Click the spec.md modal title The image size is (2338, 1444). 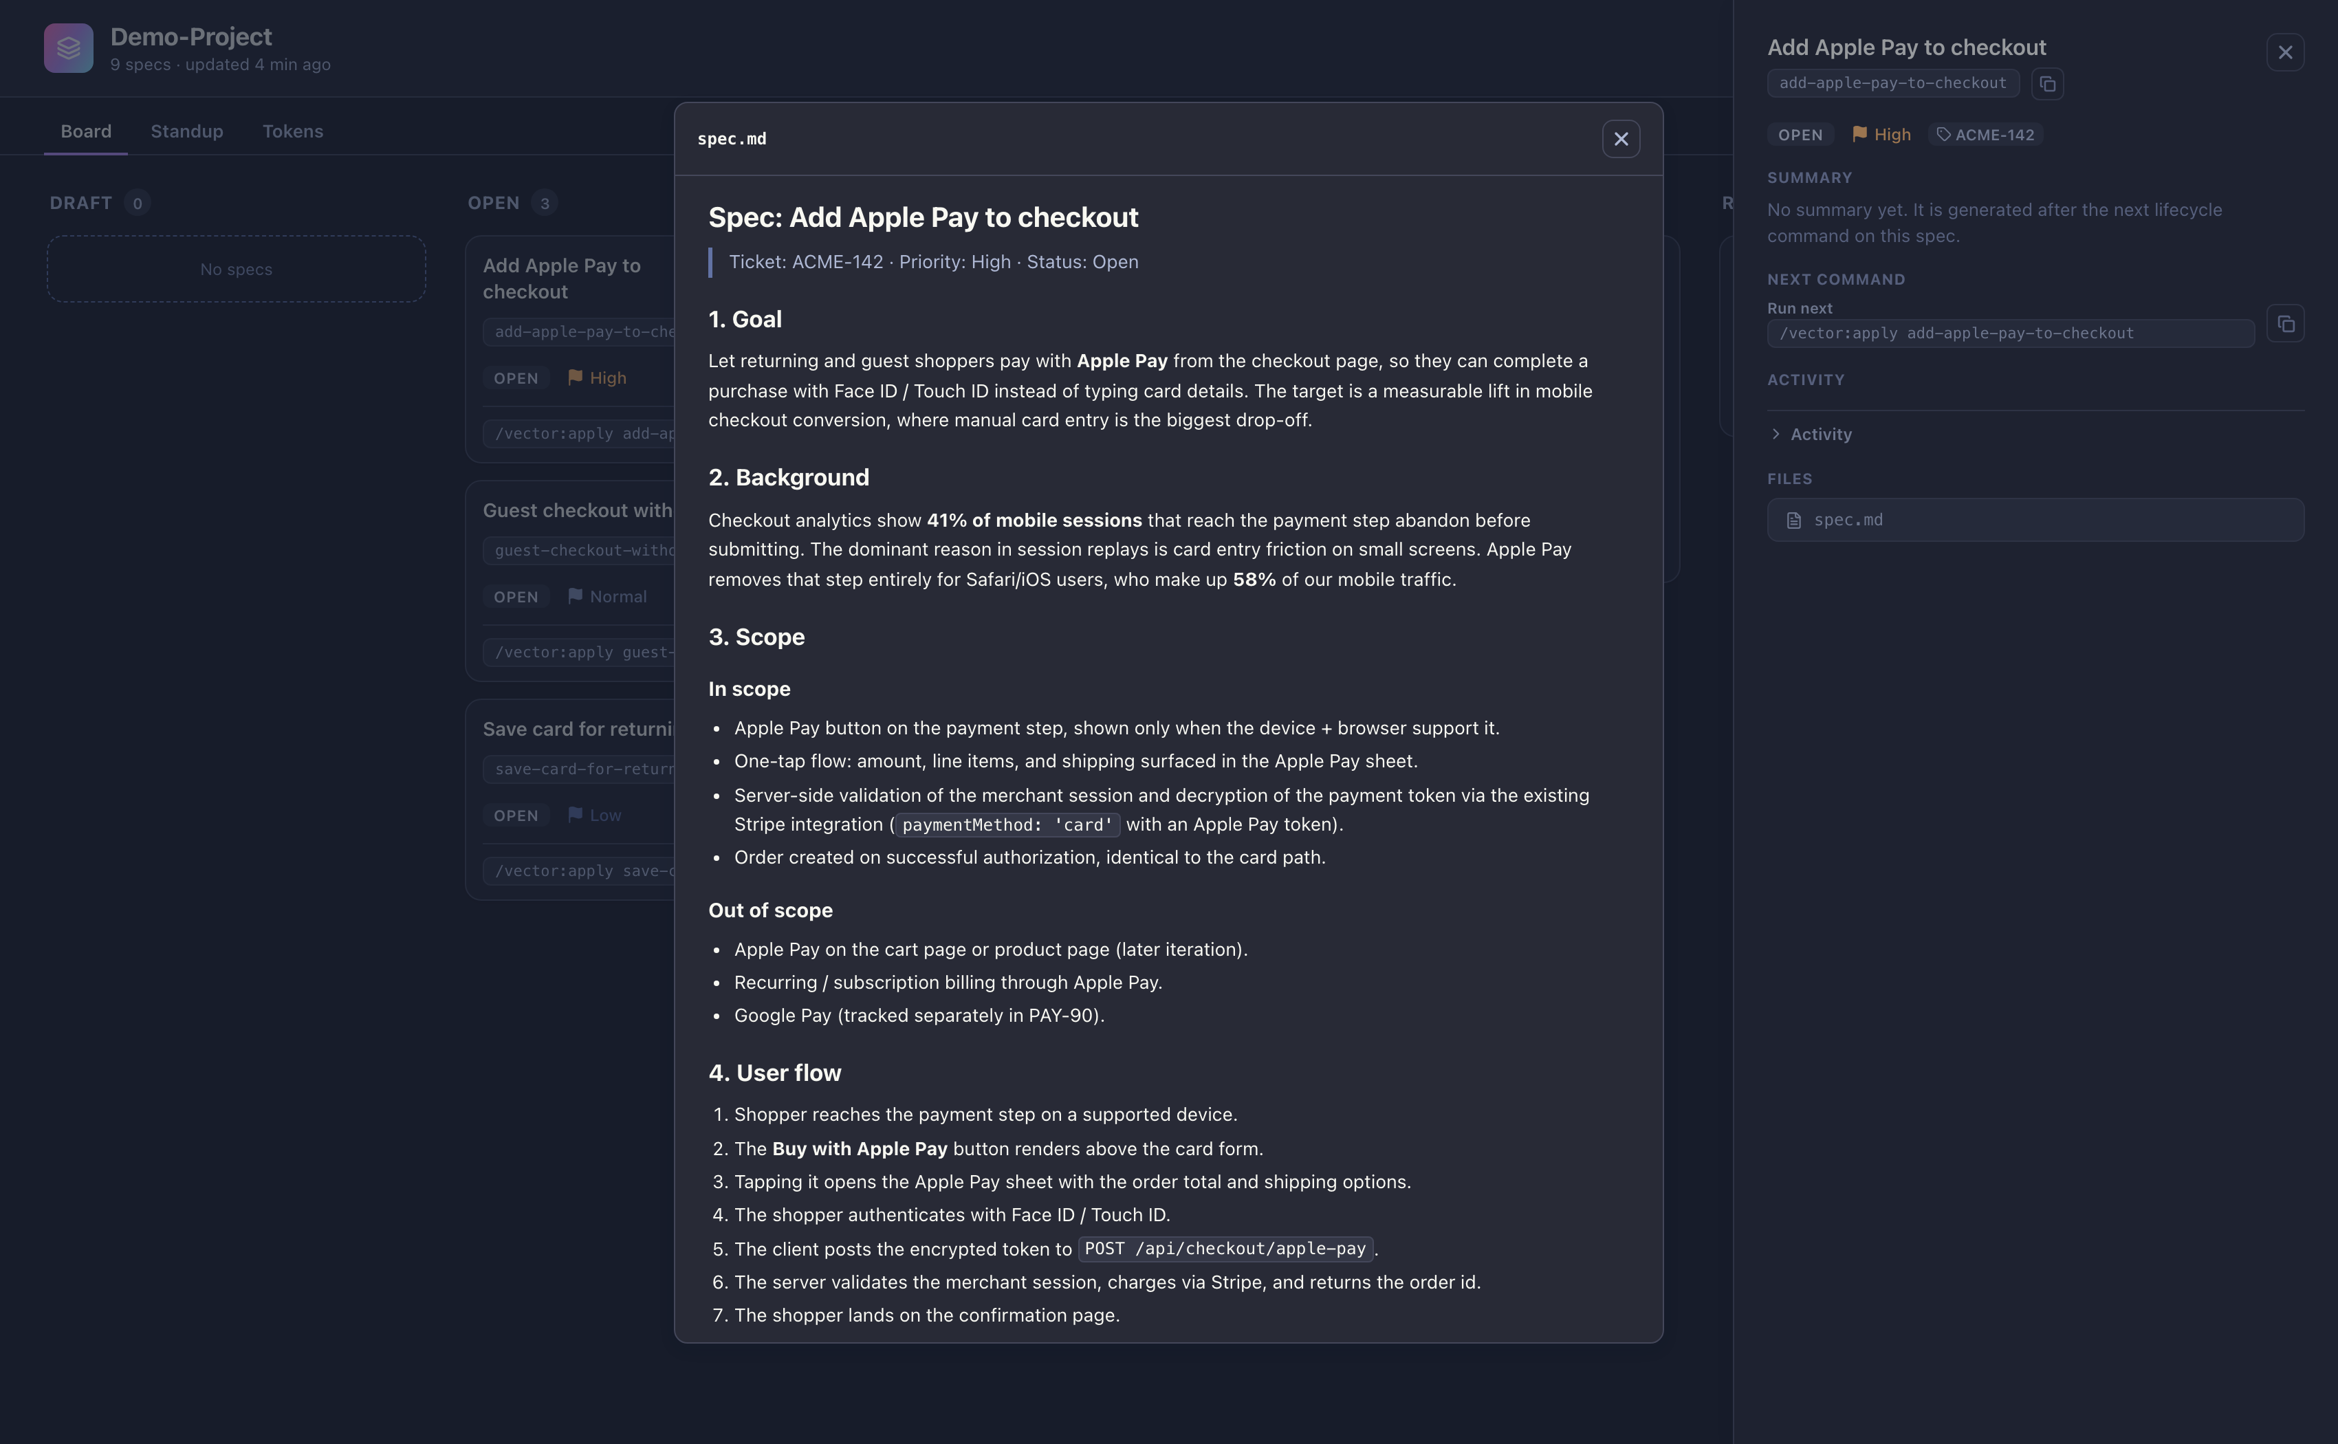pyautogui.click(x=732, y=140)
